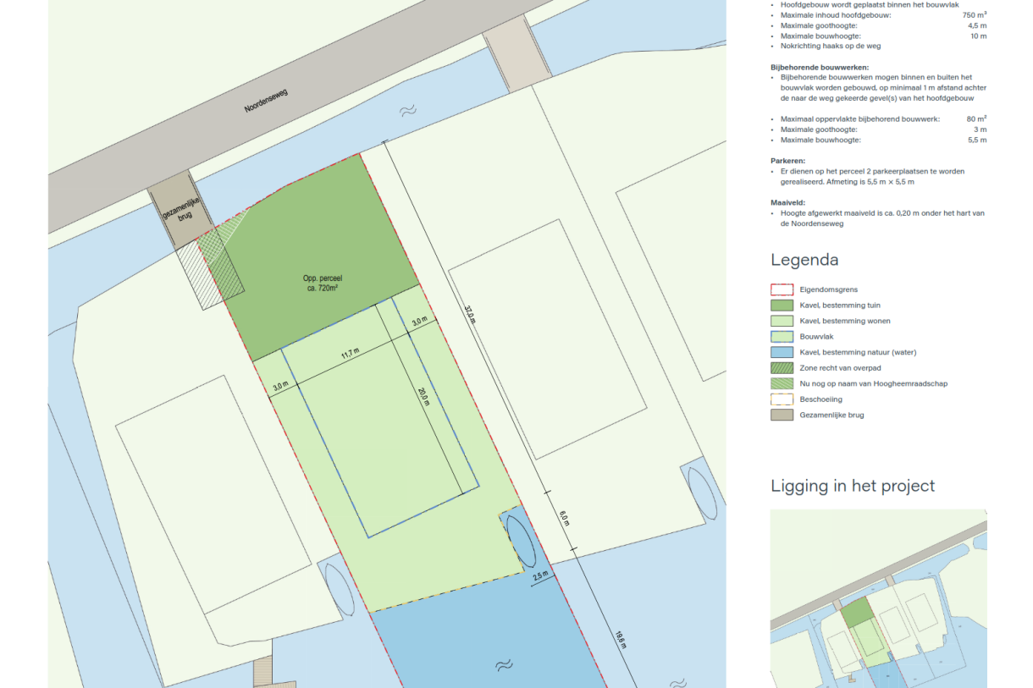Select the 'Kavel, bestemming wonen' legend text
This screenshot has width=1033, height=688.
coord(844,322)
